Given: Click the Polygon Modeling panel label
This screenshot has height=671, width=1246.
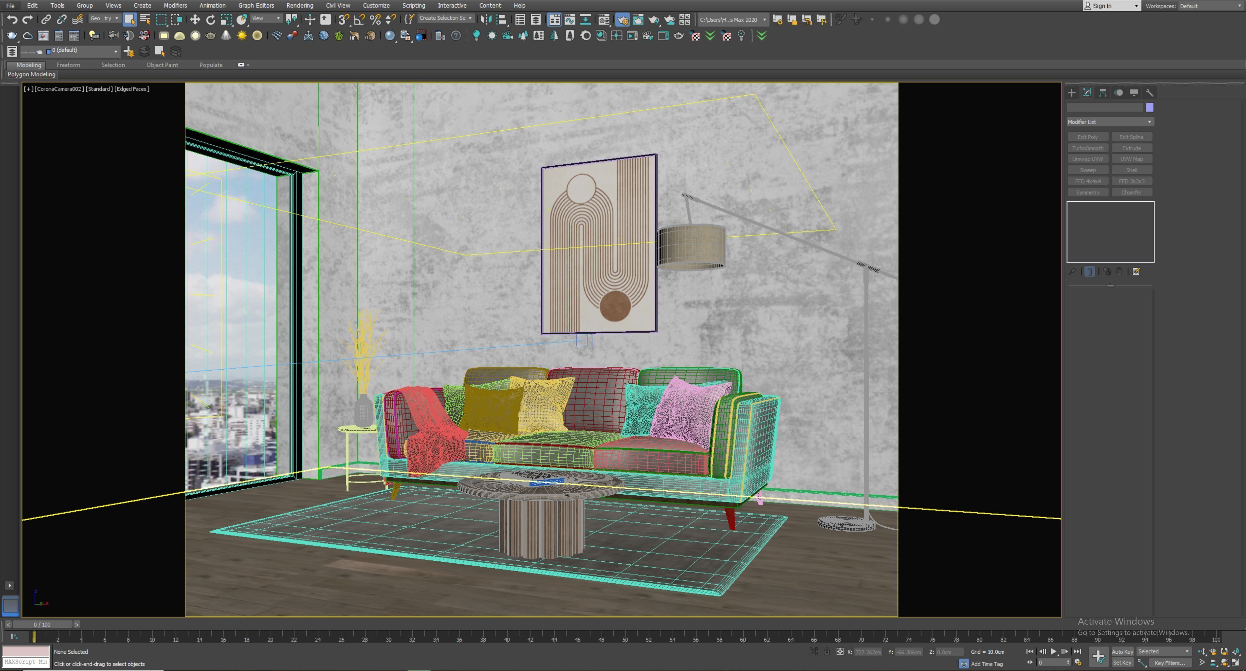Looking at the screenshot, I should tap(31, 75).
